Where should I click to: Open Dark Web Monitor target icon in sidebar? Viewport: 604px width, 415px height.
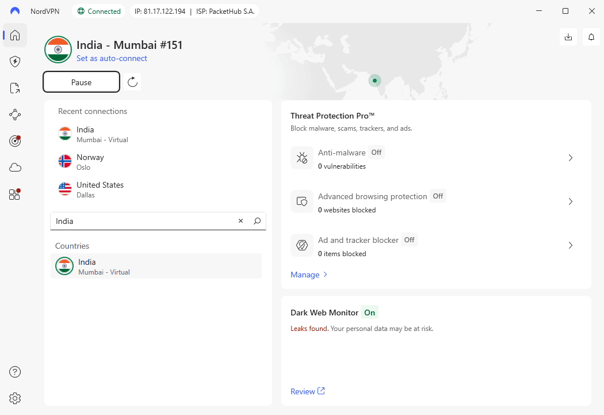(15, 141)
